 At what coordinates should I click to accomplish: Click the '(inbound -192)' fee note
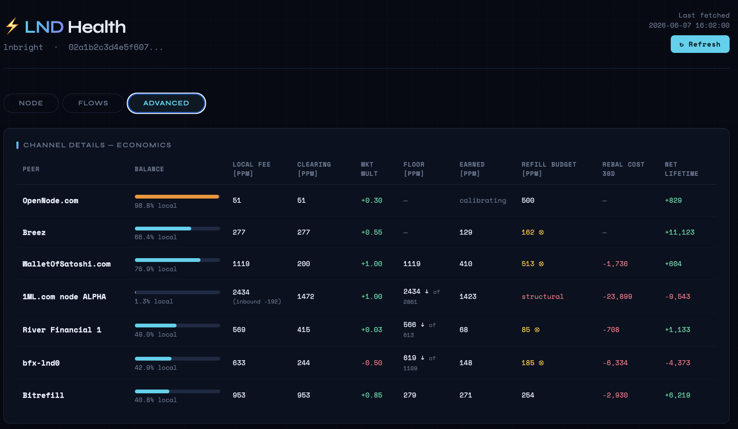click(257, 301)
